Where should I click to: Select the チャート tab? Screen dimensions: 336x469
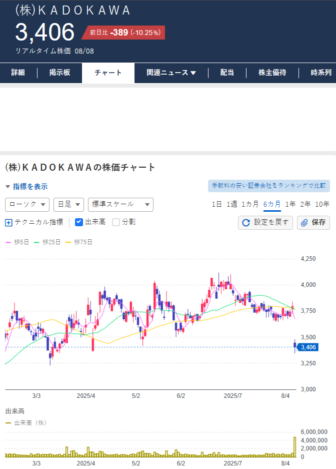coord(108,73)
